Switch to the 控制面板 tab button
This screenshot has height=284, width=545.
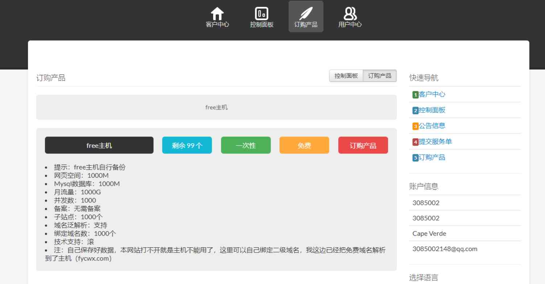pos(346,76)
